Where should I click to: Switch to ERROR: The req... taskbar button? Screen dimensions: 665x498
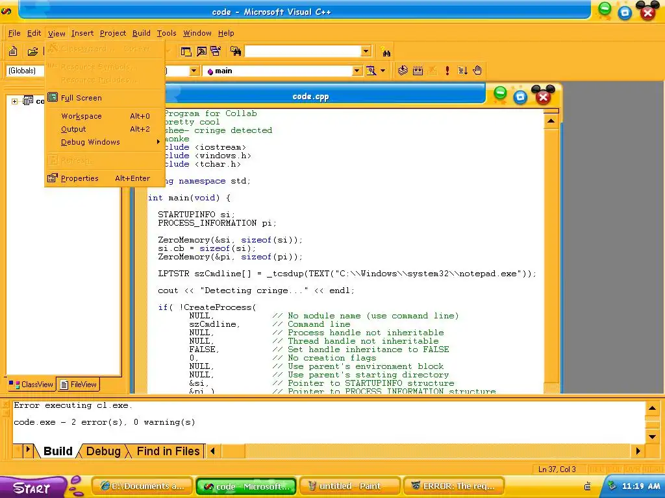coord(454,486)
